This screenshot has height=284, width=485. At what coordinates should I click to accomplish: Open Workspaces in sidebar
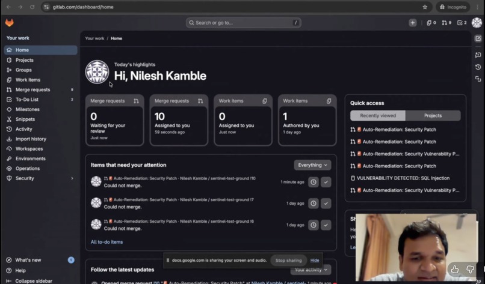(40, 149)
